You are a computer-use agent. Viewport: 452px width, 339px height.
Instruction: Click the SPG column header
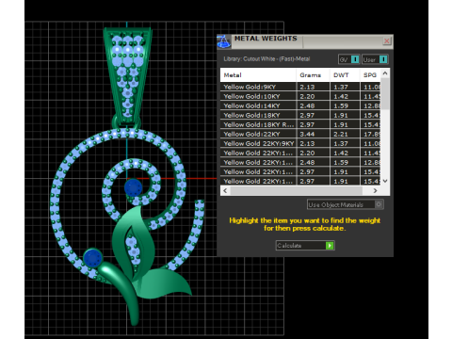coord(370,75)
